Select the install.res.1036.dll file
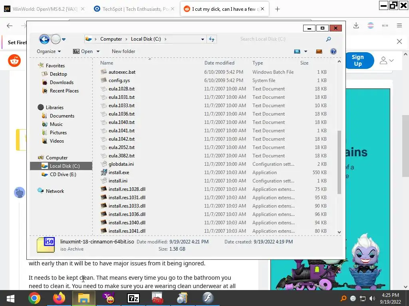409x306 pixels. [x=127, y=214]
